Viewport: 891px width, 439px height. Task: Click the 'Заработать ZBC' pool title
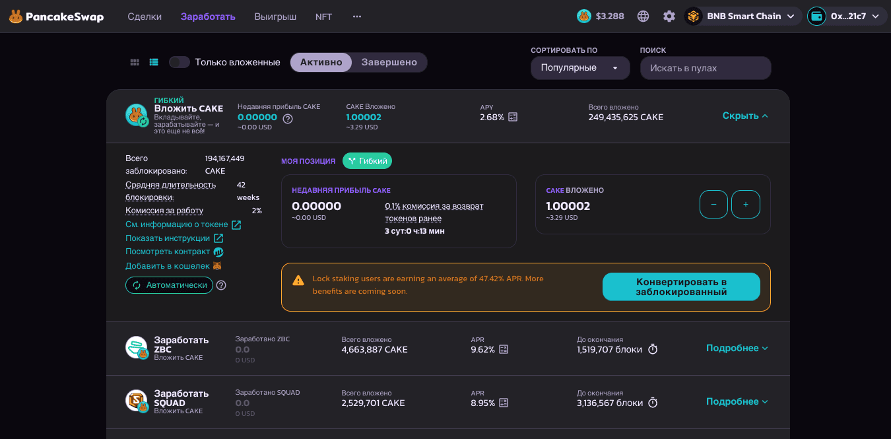pos(181,345)
